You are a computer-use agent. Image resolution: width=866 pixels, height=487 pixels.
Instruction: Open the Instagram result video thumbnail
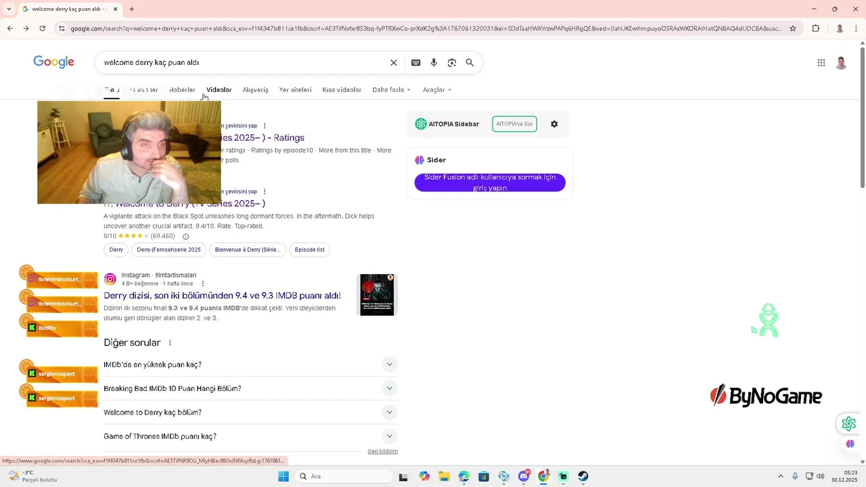click(x=377, y=294)
